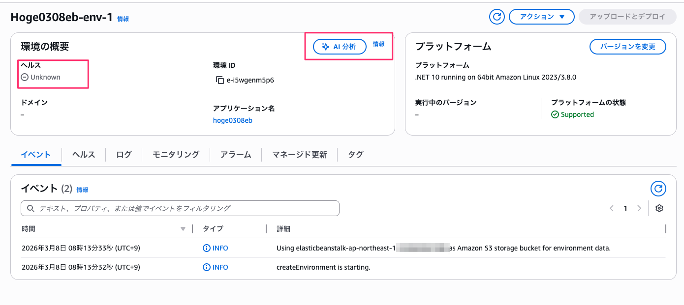Click the バージョンを変更 button
The width and height of the screenshot is (684, 305).
627,47
